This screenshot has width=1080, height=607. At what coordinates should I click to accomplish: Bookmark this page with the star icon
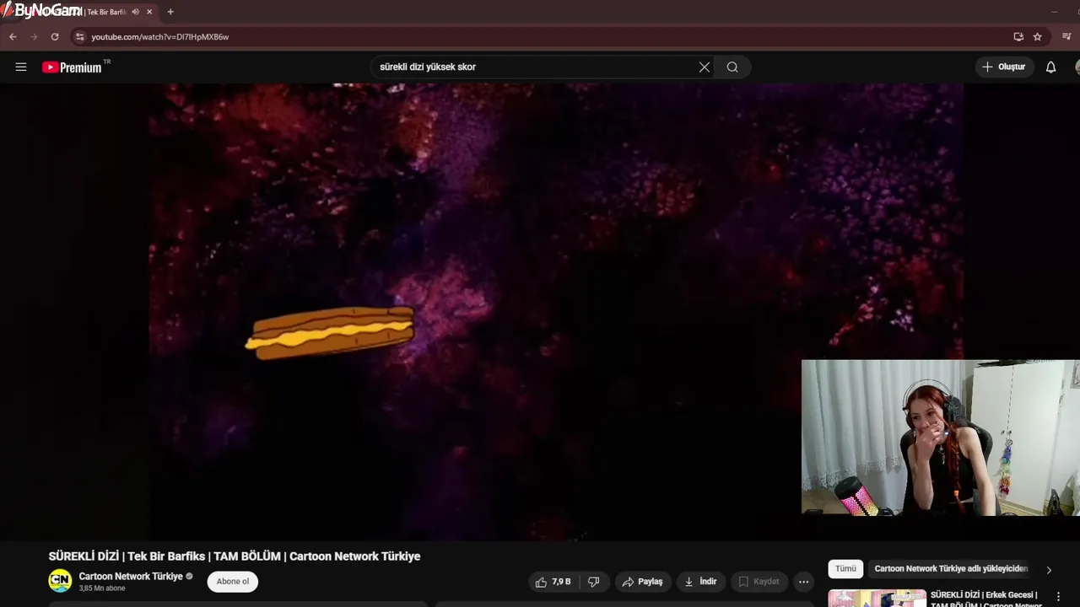[x=1038, y=37]
